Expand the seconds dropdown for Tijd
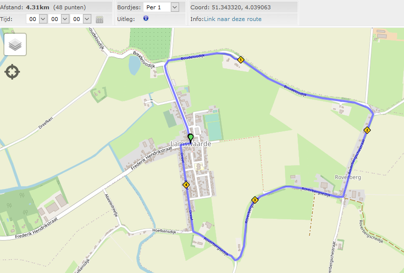Viewport: 404px width, 273px height. [87, 19]
